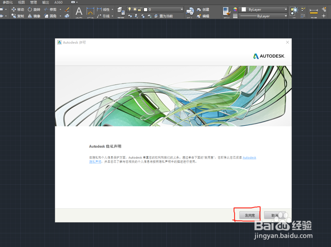Select the Linear (线性) dimension tool

pyautogui.click(x=103, y=10)
